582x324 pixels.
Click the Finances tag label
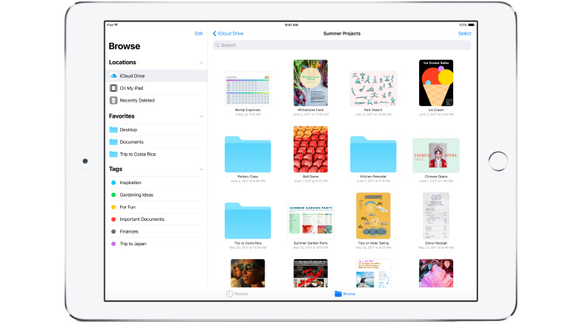click(x=129, y=232)
